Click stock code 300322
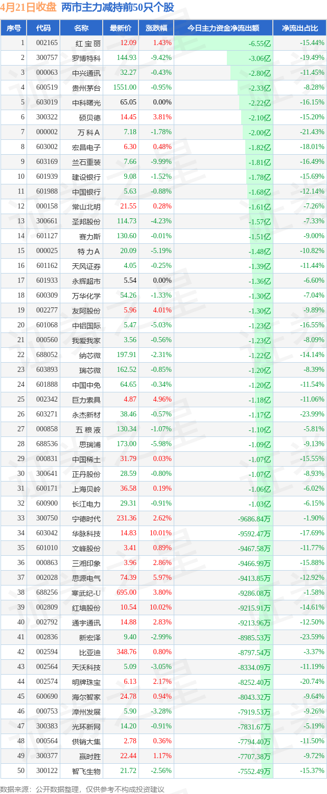327x794 pixels. (x=47, y=117)
